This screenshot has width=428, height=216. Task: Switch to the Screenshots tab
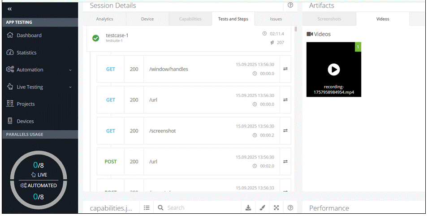pyautogui.click(x=329, y=19)
